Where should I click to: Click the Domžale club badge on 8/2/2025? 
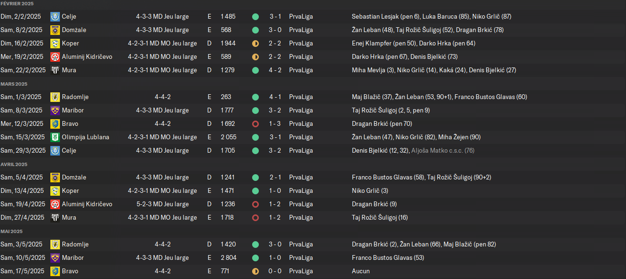[55, 30]
